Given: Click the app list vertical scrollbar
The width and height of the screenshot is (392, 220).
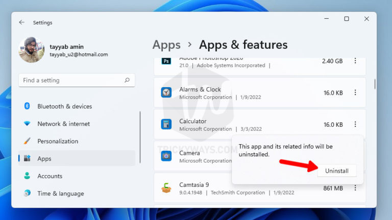Looking at the screenshot, I should coord(375,84).
